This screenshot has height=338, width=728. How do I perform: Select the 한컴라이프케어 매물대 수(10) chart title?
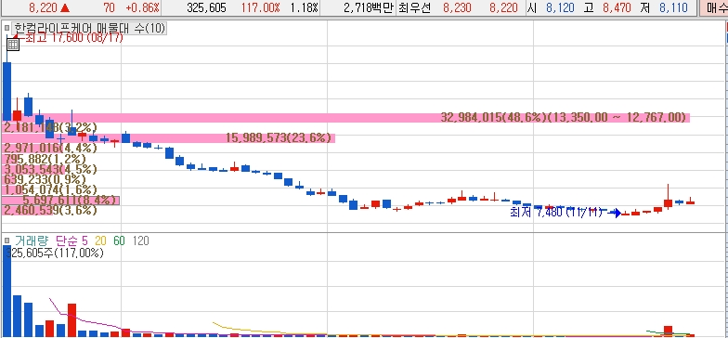[x=90, y=28]
